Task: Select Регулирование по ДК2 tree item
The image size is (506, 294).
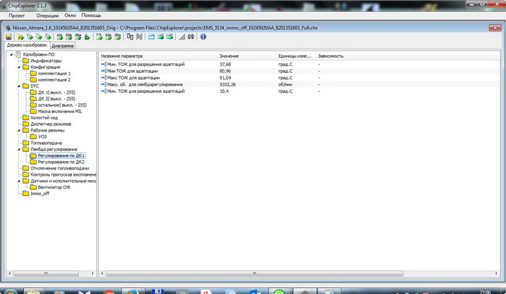Action: 61,162
